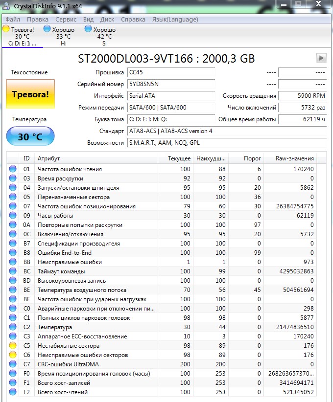333x402 pixels.
Task: Click the blue status icon for attribute B7
Action: [13, 243]
